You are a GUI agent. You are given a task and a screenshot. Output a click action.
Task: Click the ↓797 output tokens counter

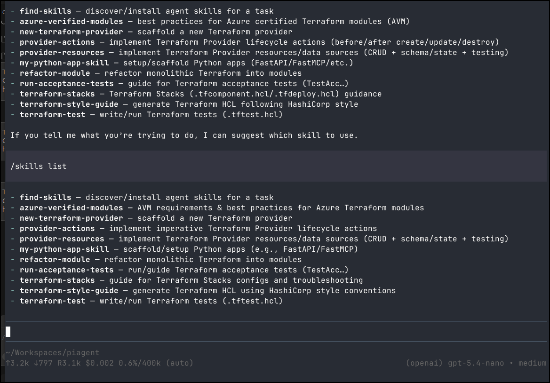[43, 363]
